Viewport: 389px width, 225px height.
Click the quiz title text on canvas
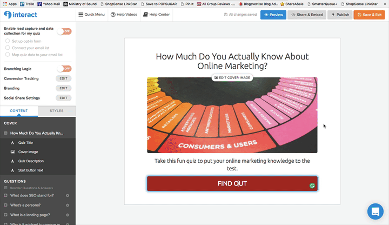coord(232,61)
